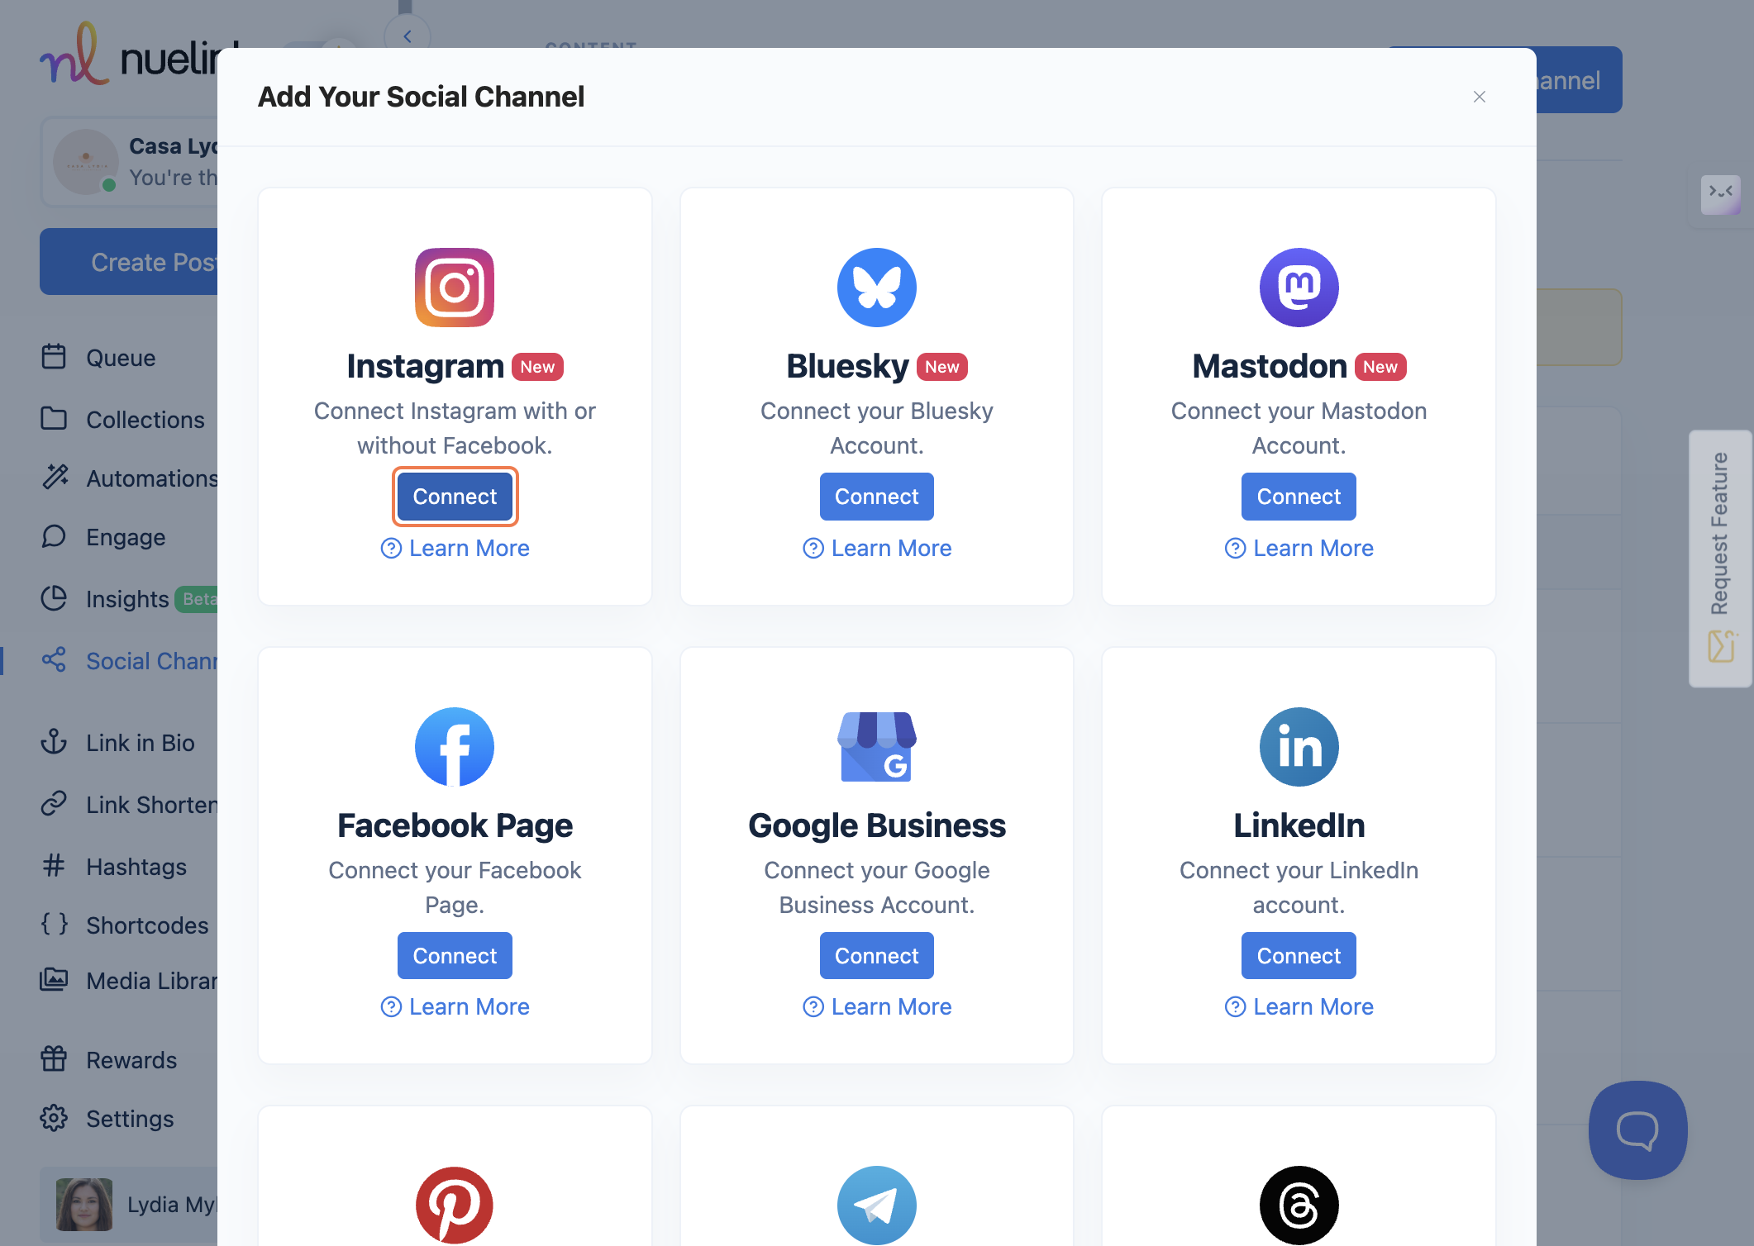Open the chat support bubble
Screen dimensions: 1754x1246
point(1637,1130)
